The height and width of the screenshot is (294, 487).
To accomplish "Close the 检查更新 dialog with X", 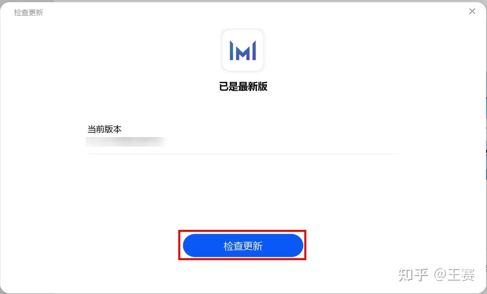I will [472, 12].
